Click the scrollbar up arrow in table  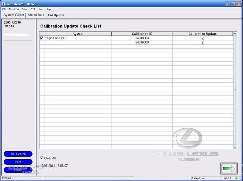tap(235, 34)
